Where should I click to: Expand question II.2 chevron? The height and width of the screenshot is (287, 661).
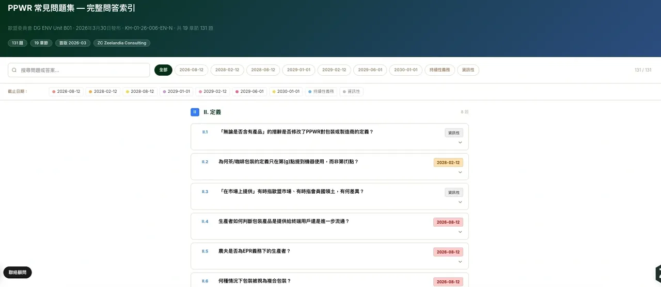point(460,173)
